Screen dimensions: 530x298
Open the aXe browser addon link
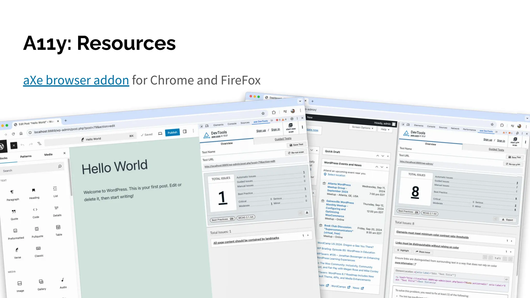coord(76,80)
